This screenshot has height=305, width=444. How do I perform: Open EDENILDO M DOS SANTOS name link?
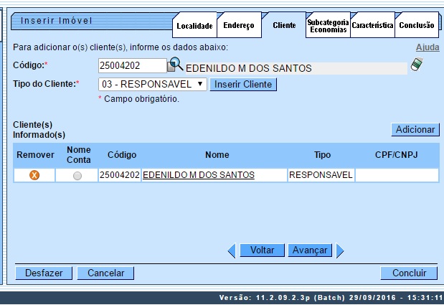(x=198, y=174)
